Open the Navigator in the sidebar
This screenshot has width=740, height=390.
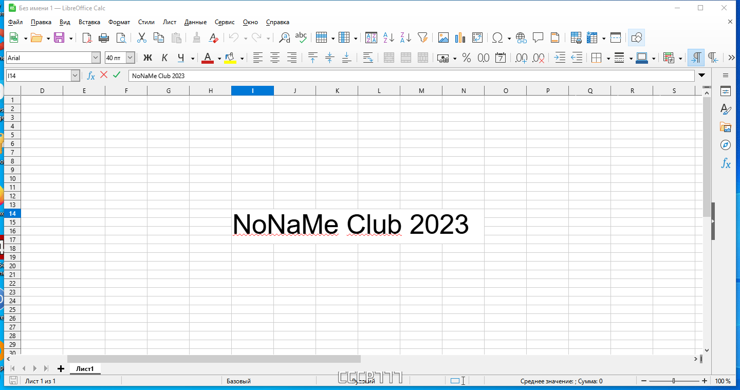click(726, 145)
